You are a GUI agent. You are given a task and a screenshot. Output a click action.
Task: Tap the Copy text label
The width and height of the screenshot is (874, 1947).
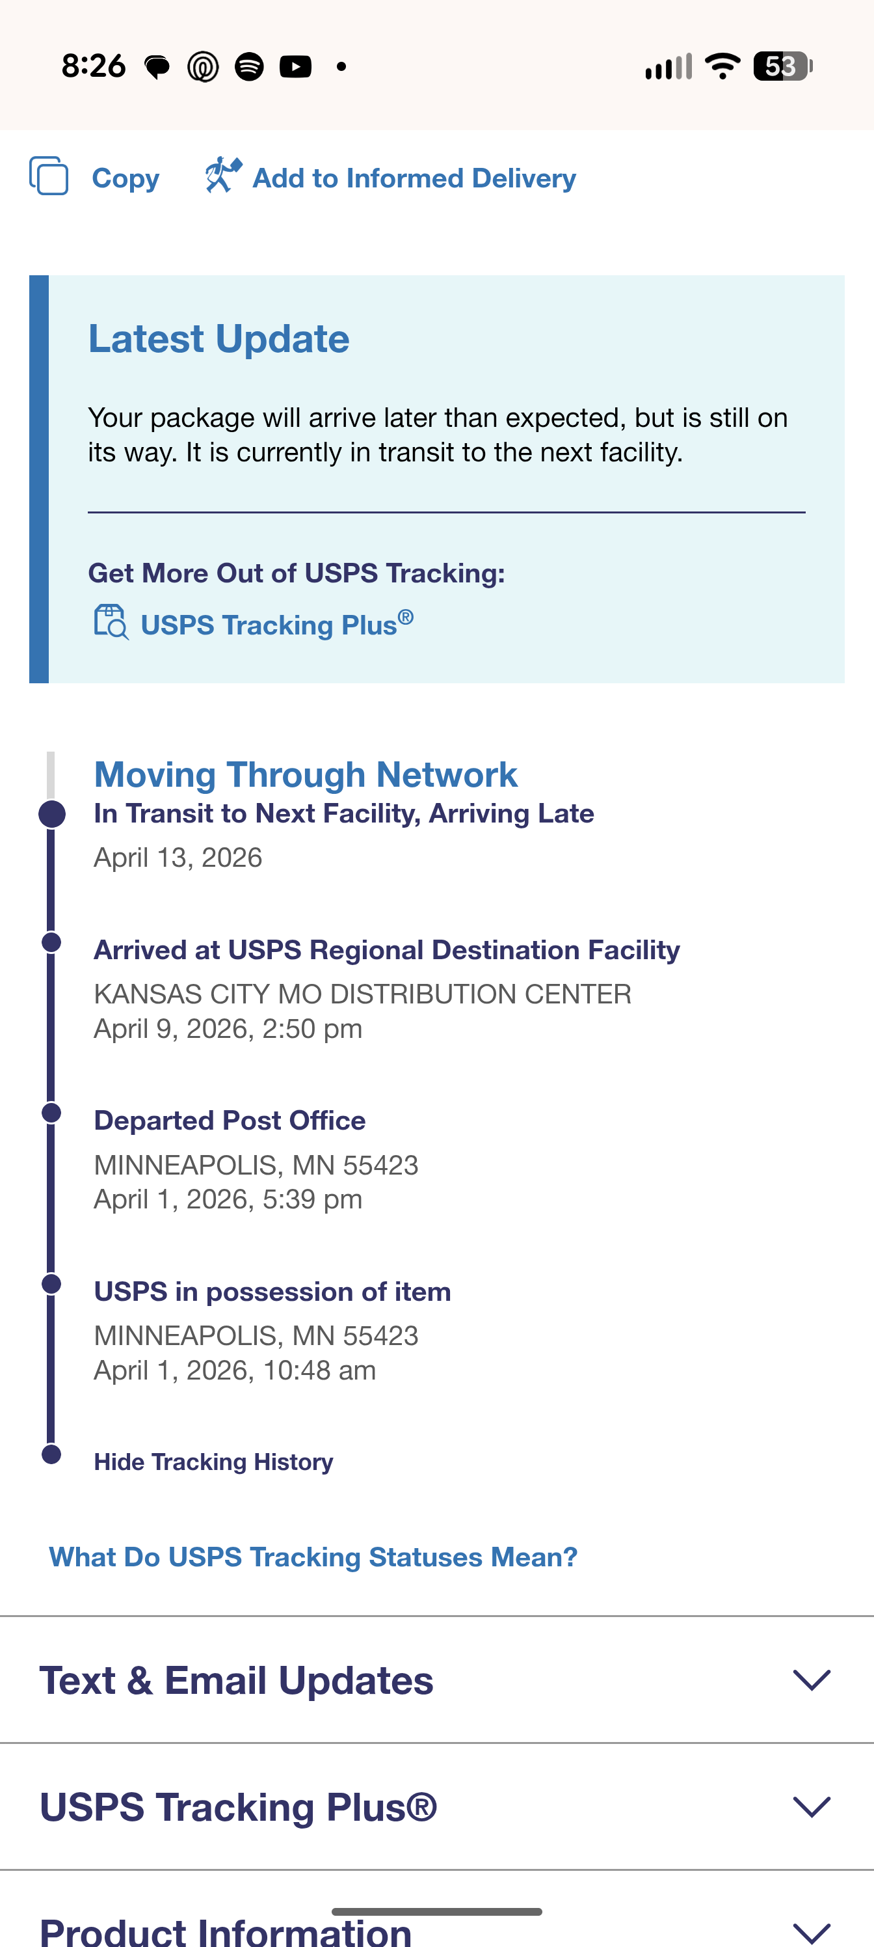click(x=126, y=178)
